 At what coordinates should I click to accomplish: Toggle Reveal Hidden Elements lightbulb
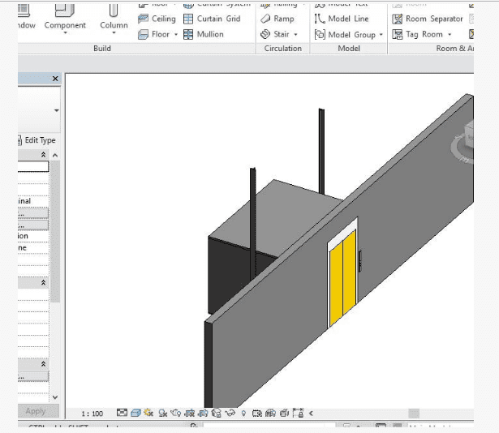pyautogui.click(x=243, y=414)
